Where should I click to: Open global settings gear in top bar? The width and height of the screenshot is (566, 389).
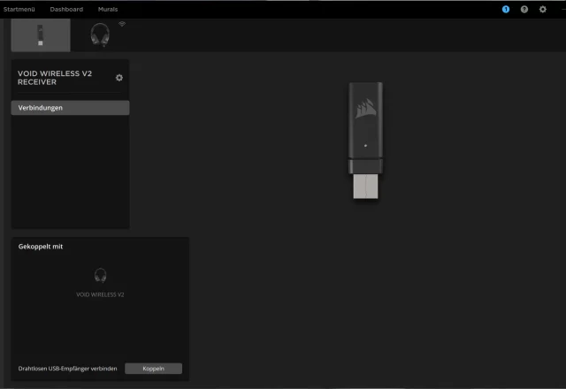coord(543,9)
